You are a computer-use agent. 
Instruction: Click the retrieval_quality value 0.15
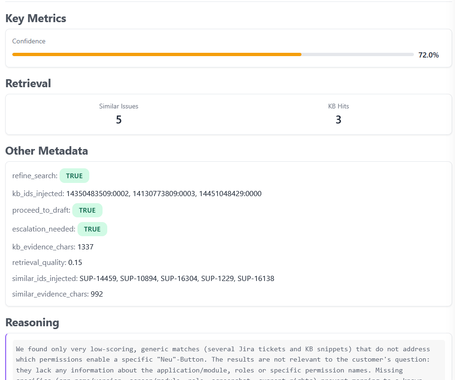[x=75, y=263]
